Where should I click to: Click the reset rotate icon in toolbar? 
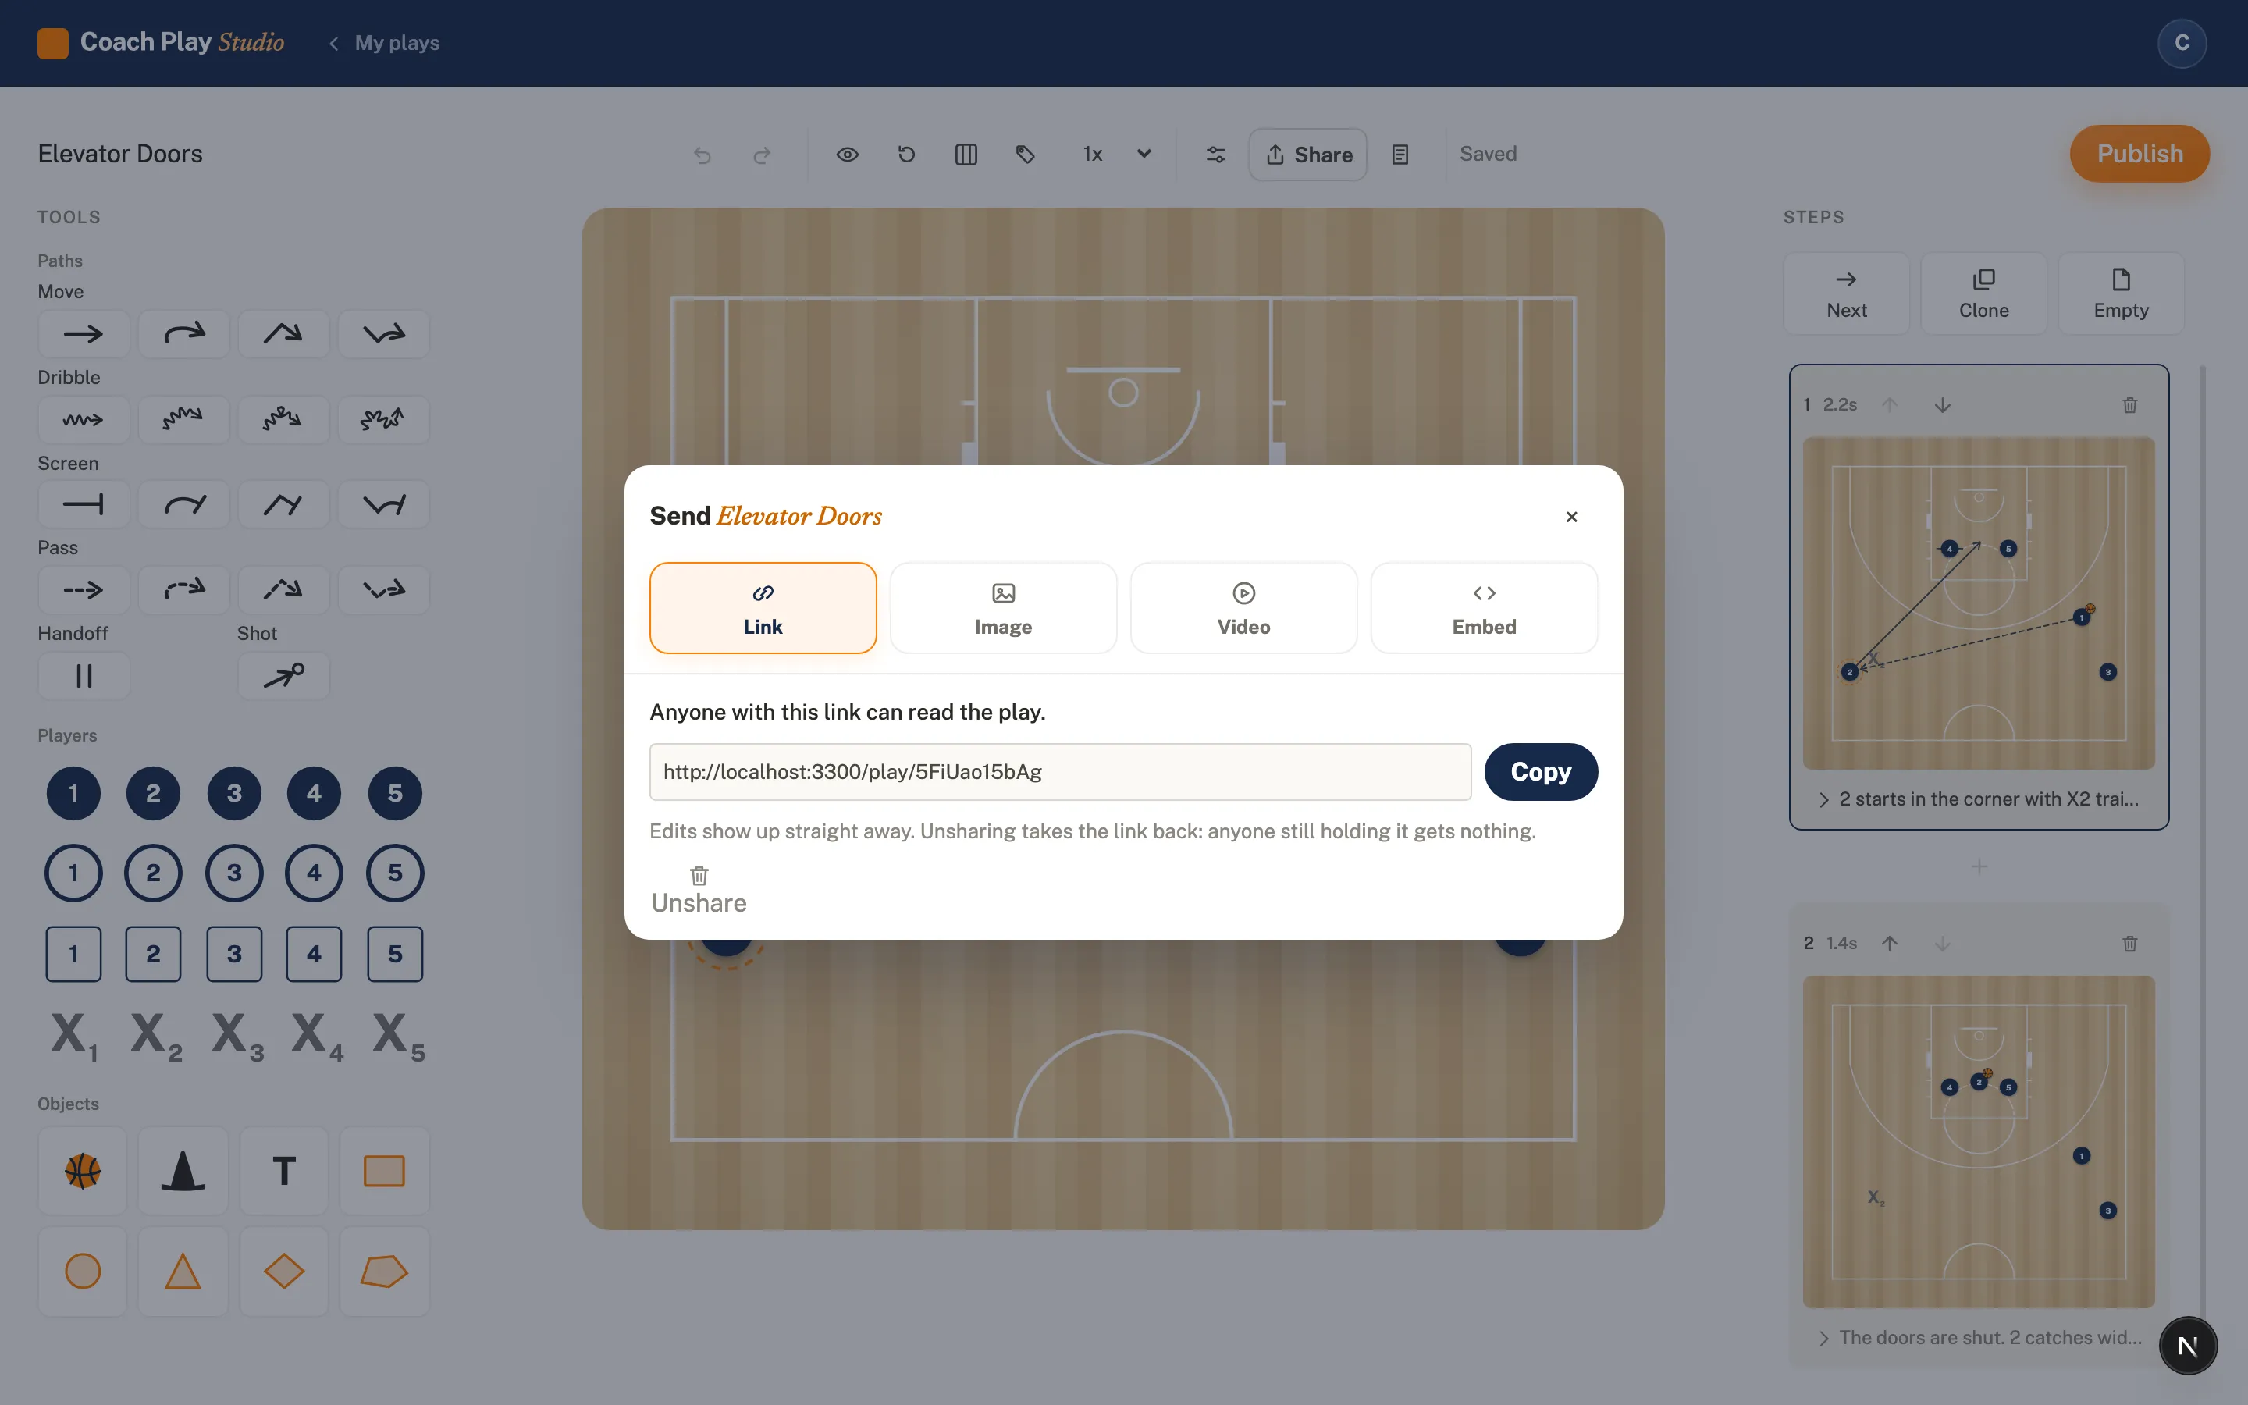907,155
